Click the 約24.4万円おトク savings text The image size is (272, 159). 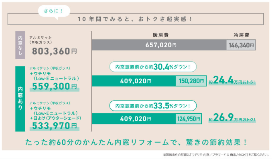pyautogui.click(x=232, y=80)
